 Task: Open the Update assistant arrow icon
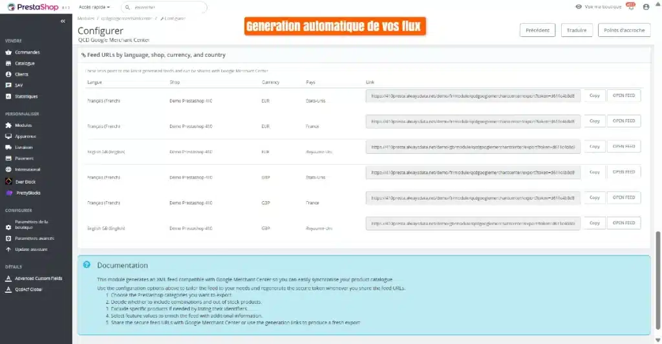point(8,250)
